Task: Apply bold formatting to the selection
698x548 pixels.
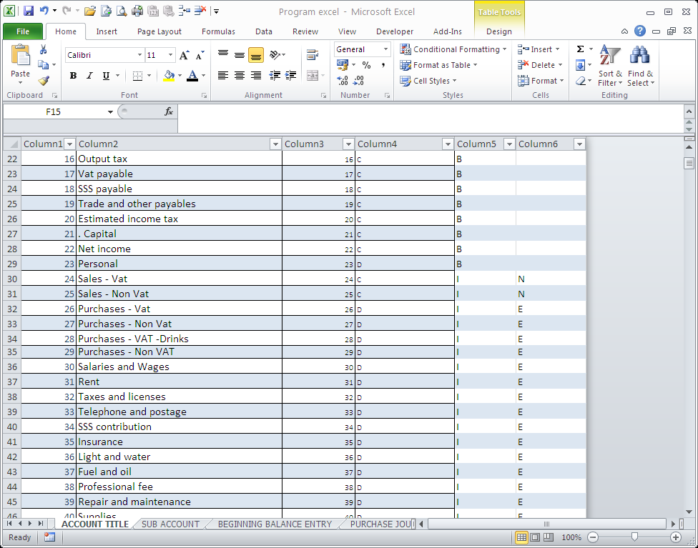Action: [72, 75]
